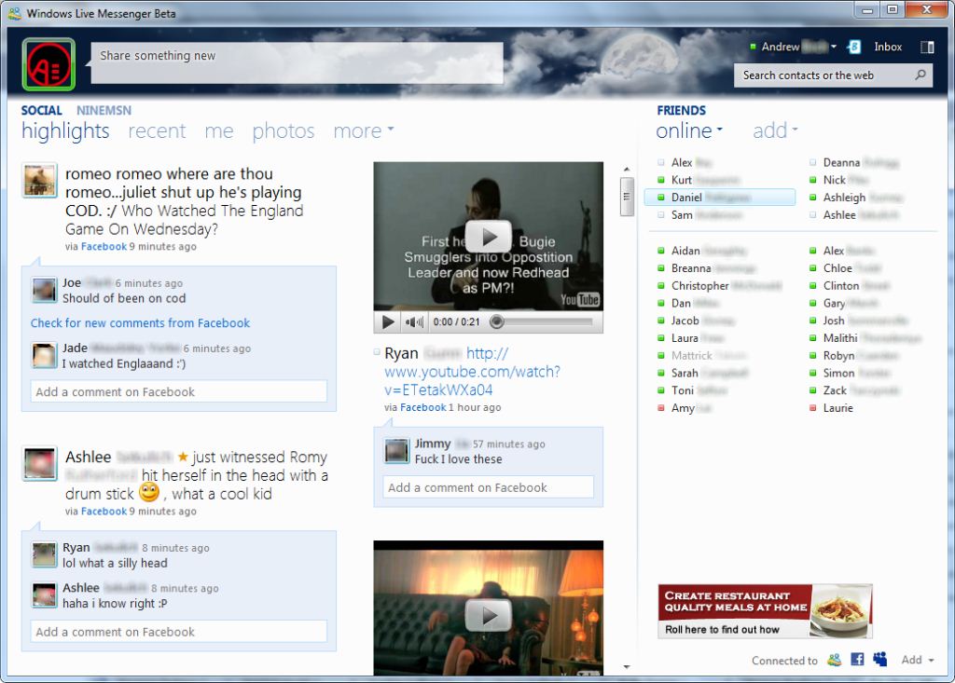Select the SOCIAL section
Screen dimensions: 955x683
(x=41, y=110)
